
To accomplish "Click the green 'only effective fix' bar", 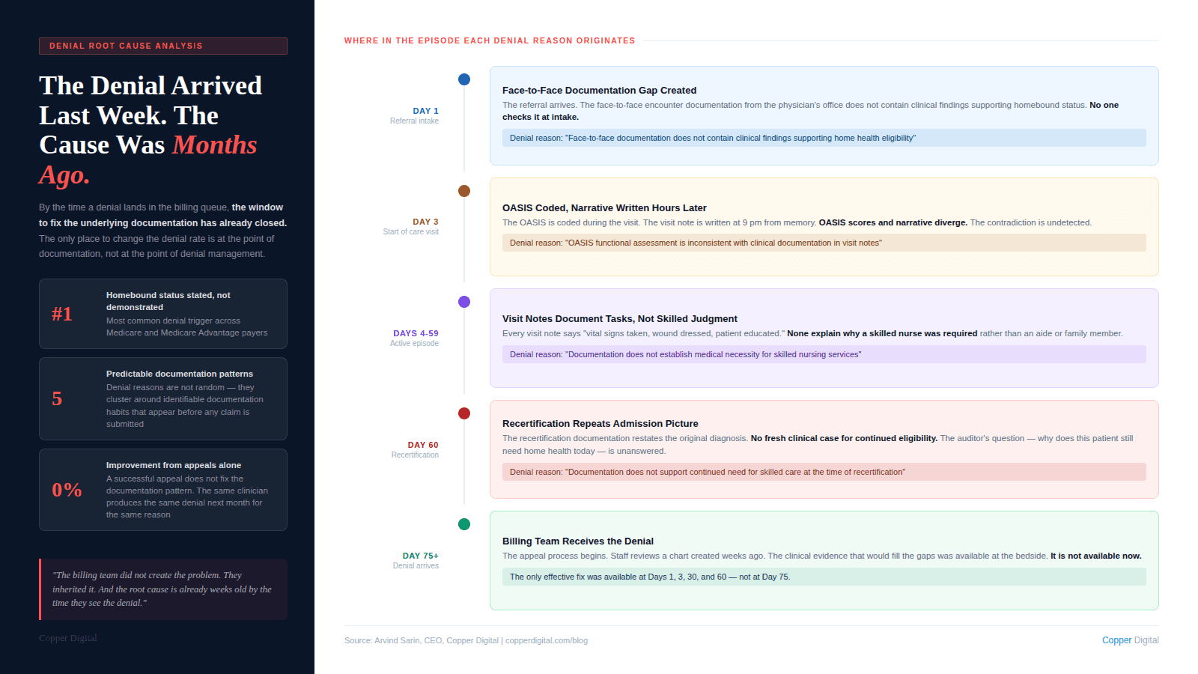I will 824,577.
